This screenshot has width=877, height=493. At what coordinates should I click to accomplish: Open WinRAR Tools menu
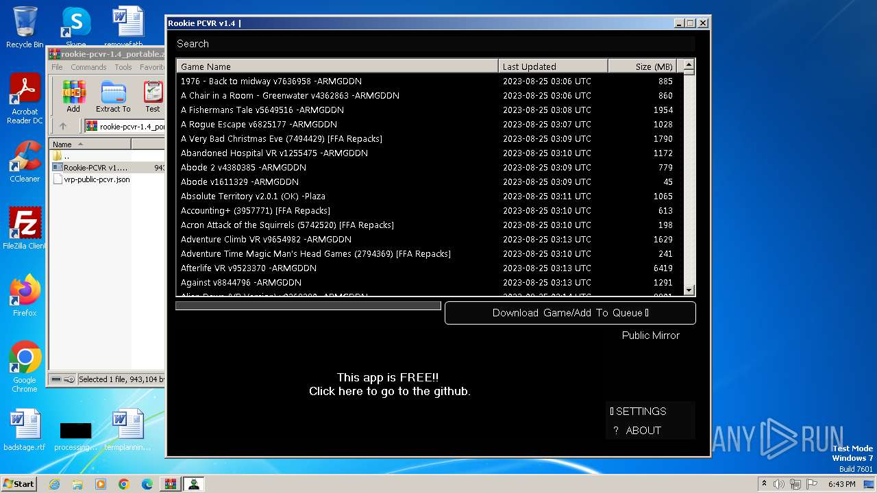[x=123, y=67]
